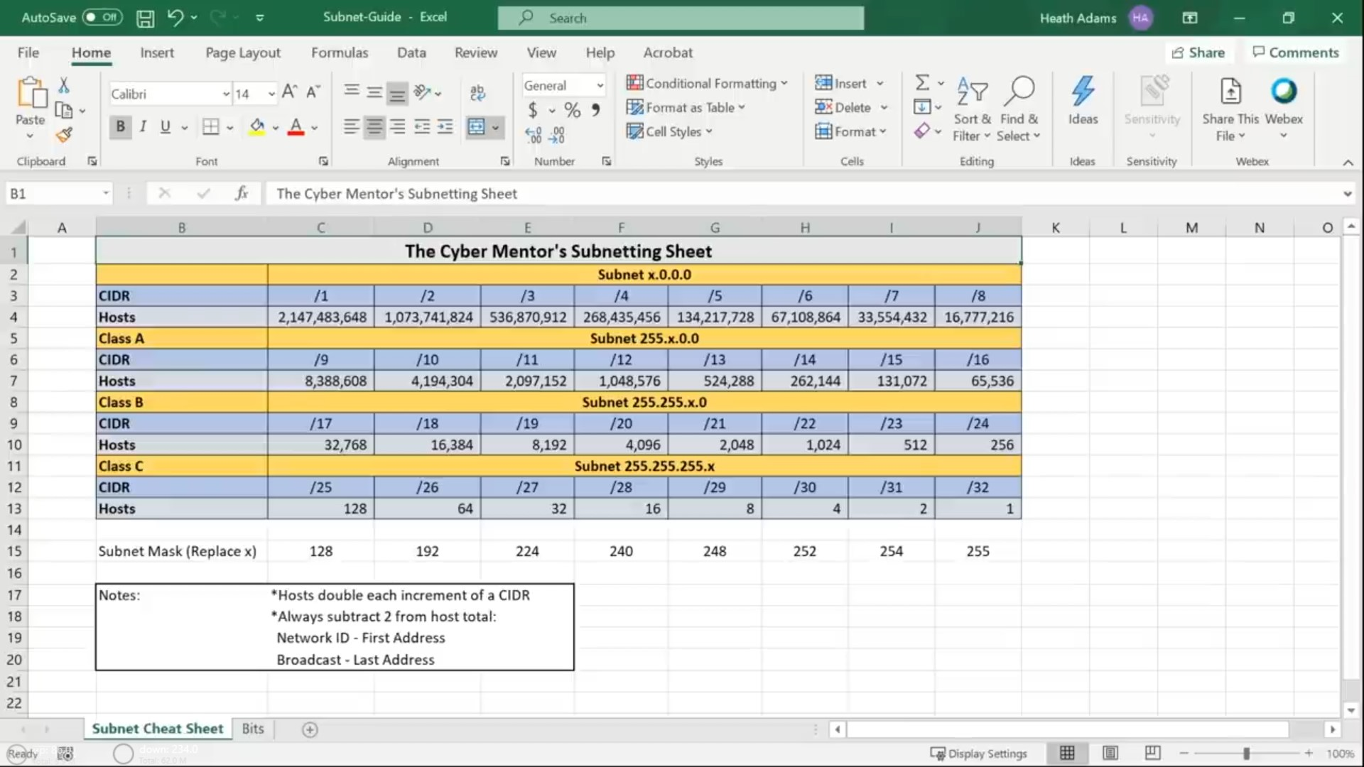Open the Formulas ribbon tab

[x=340, y=53]
